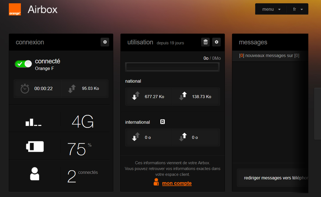Click the data usage progress bar
This screenshot has height=197, width=321.
coord(172,67)
